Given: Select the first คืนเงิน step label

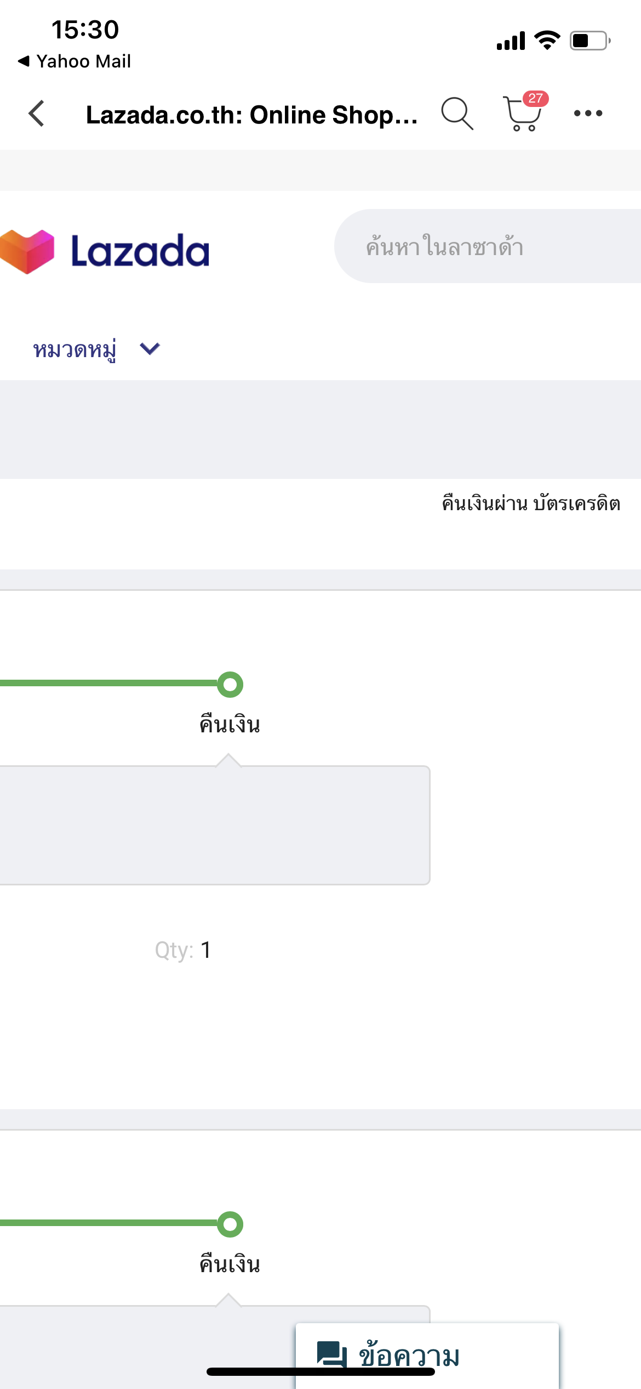Looking at the screenshot, I should tap(230, 725).
